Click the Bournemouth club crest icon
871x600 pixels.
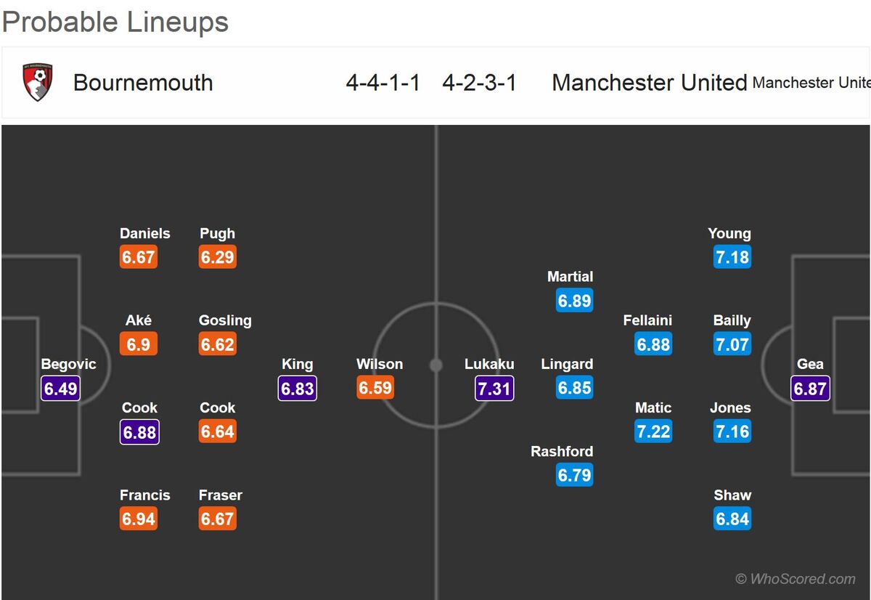[x=37, y=82]
